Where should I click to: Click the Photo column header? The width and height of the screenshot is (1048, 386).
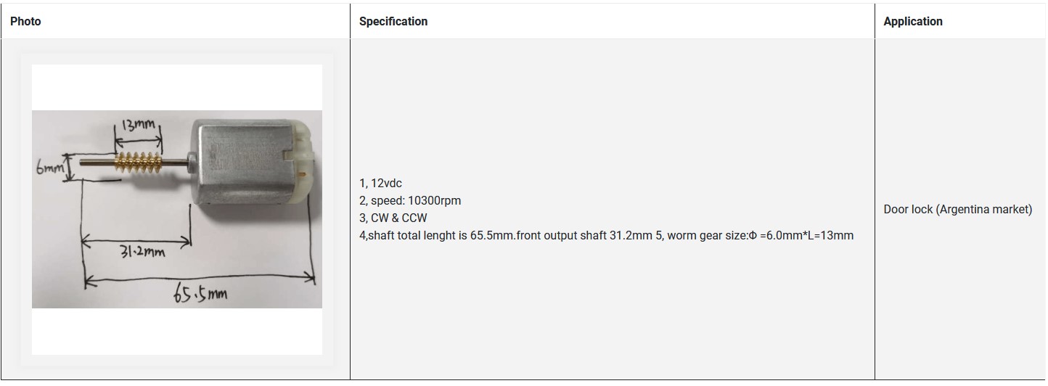pyautogui.click(x=25, y=22)
